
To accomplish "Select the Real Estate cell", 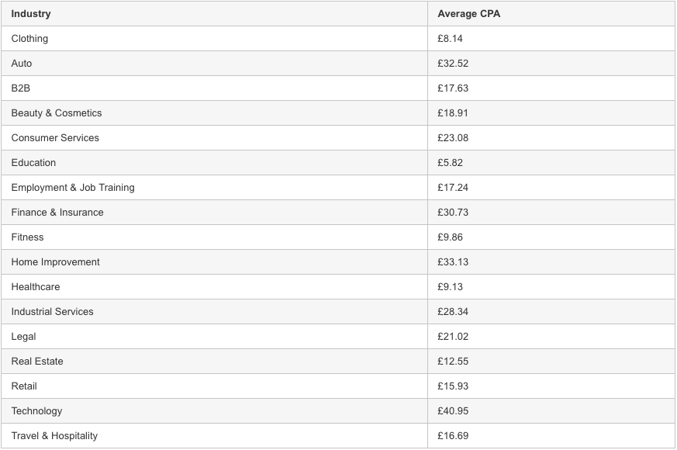I will pos(37,362).
